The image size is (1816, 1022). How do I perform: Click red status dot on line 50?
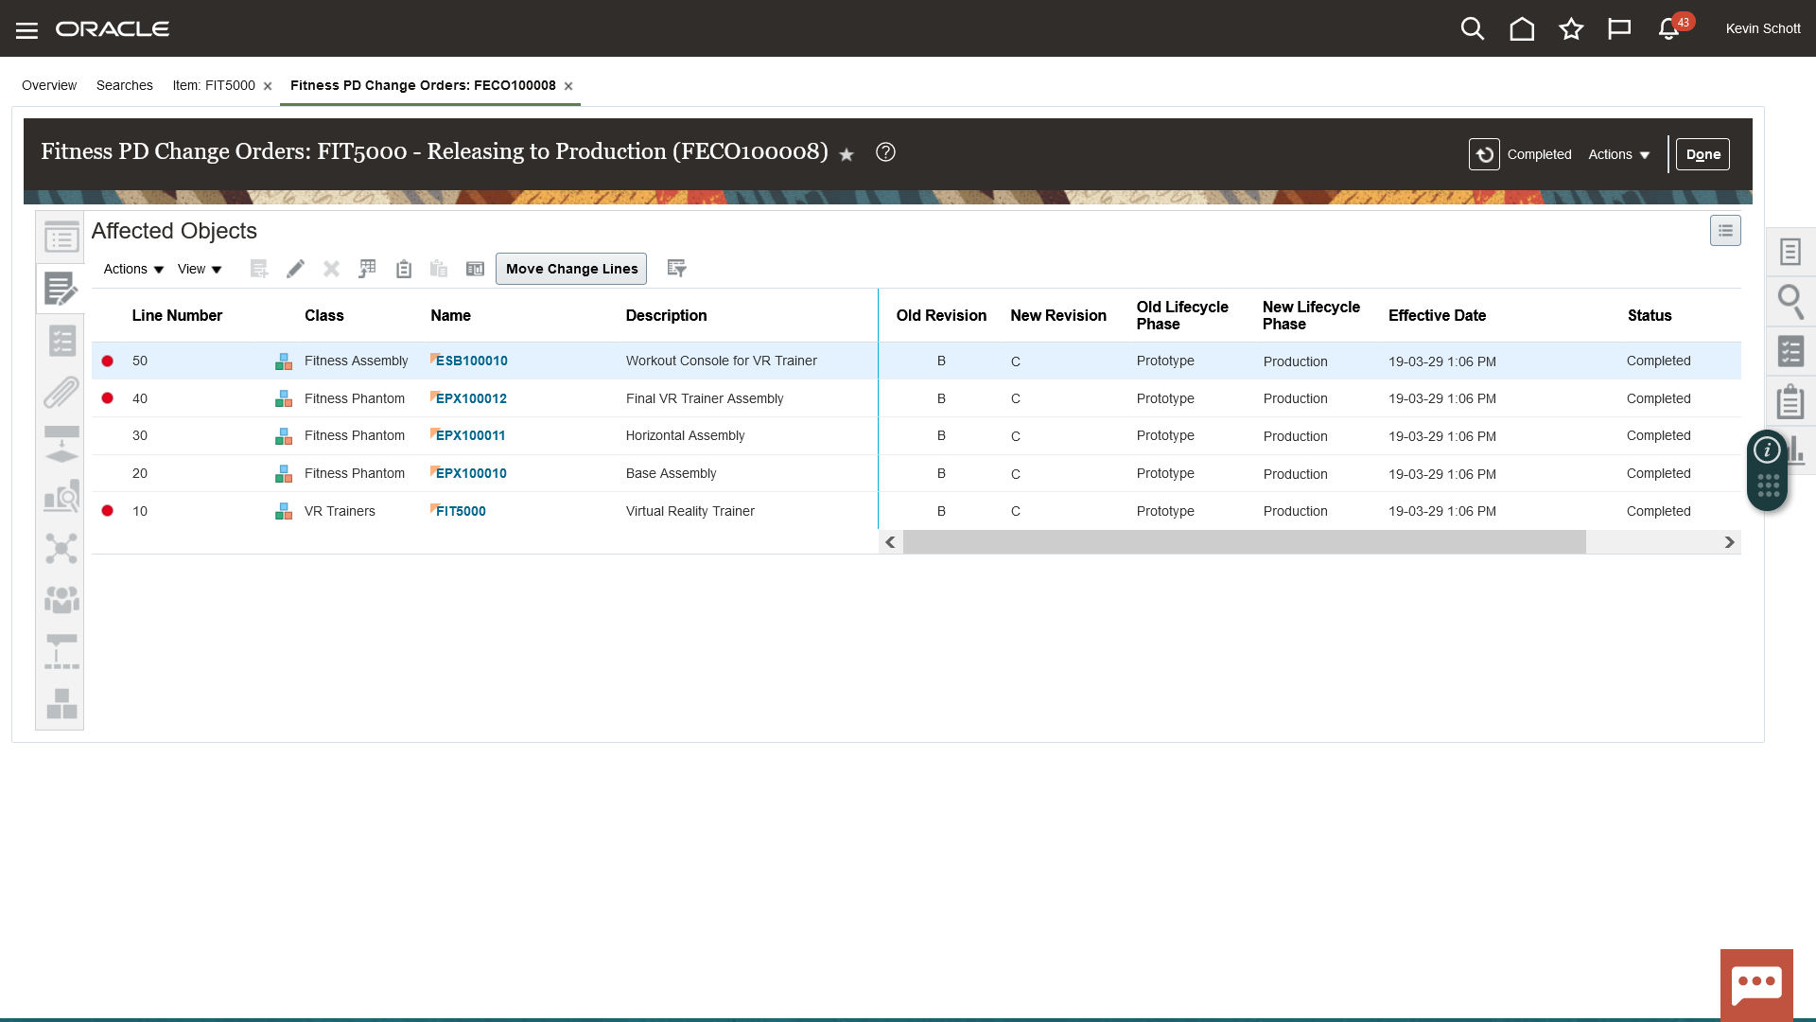[x=108, y=361]
